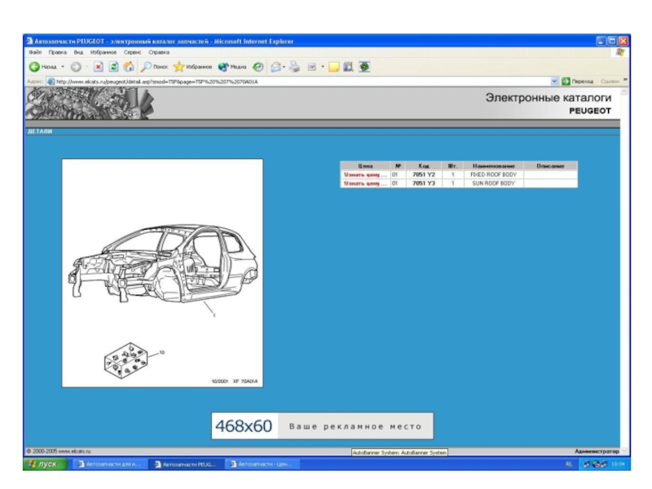Switch to Автозапчасти PEUG... taskbar window
Screen dimensions: 652x489
[186, 464]
